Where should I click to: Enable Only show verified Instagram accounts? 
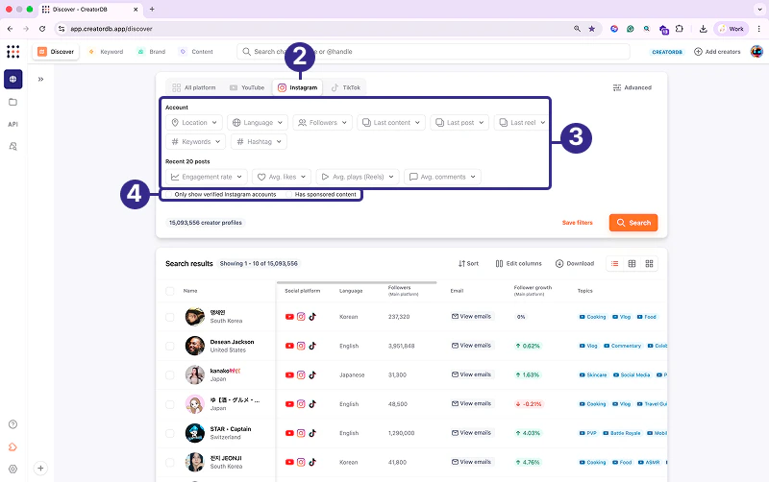tap(169, 195)
